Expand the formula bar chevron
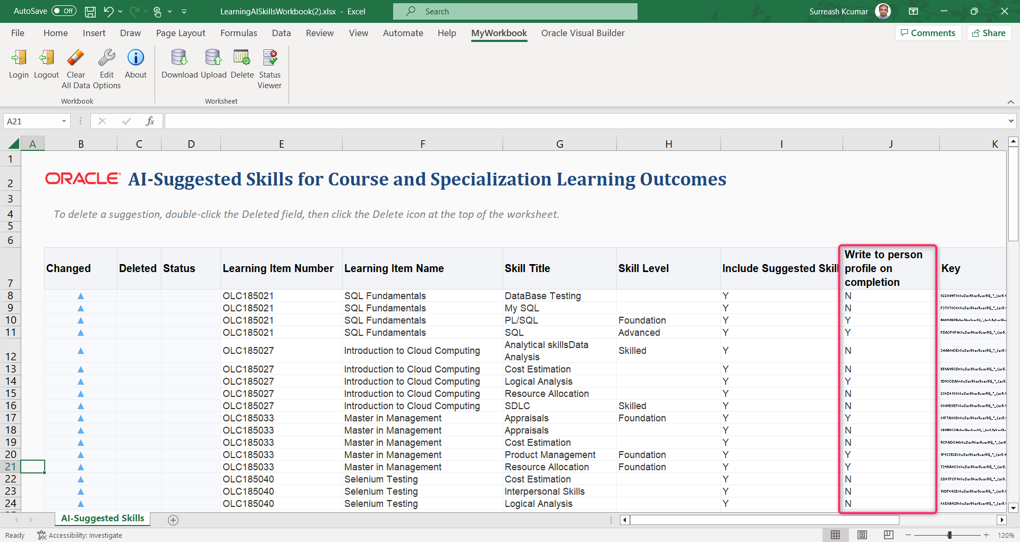Image resolution: width=1020 pixels, height=542 pixels. [1011, 121]
